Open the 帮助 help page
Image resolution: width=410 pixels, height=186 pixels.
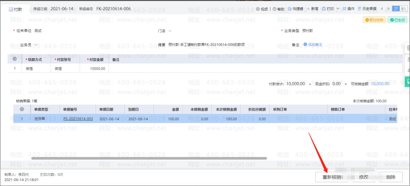(x=278, y=9)
